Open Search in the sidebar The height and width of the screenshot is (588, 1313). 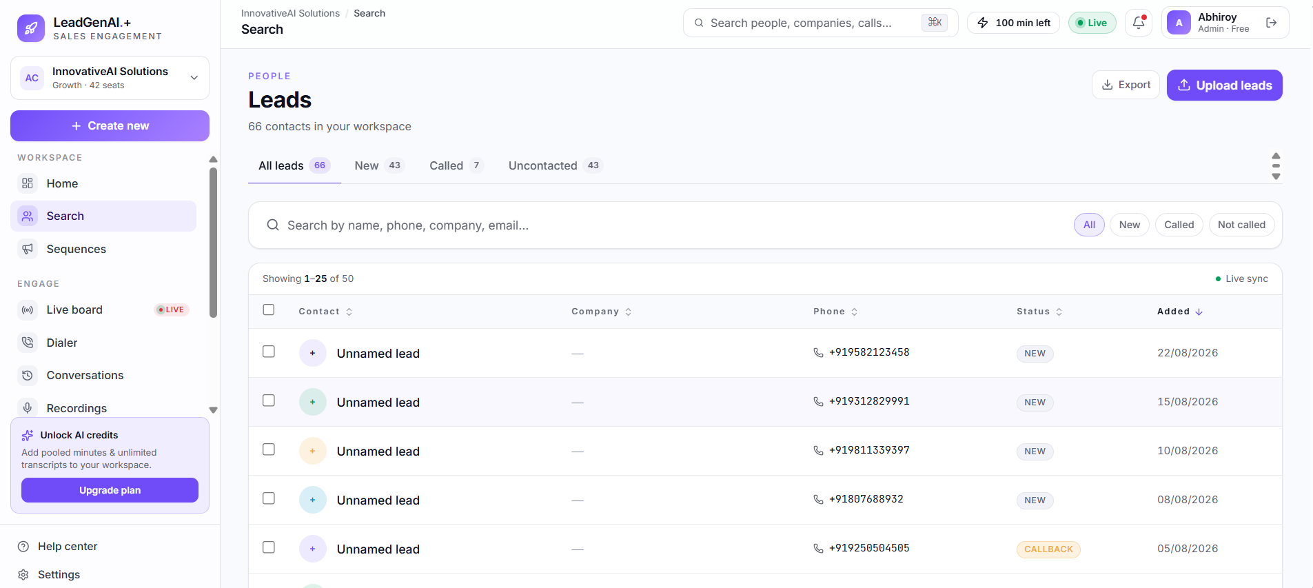click(103, 216)
